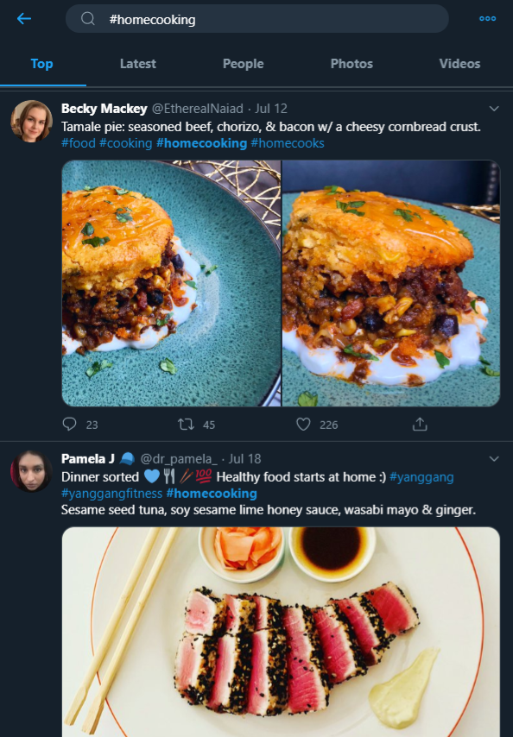513x737 pixels.
Task: Switch to the Latest tab
Action: coord(137,64)
